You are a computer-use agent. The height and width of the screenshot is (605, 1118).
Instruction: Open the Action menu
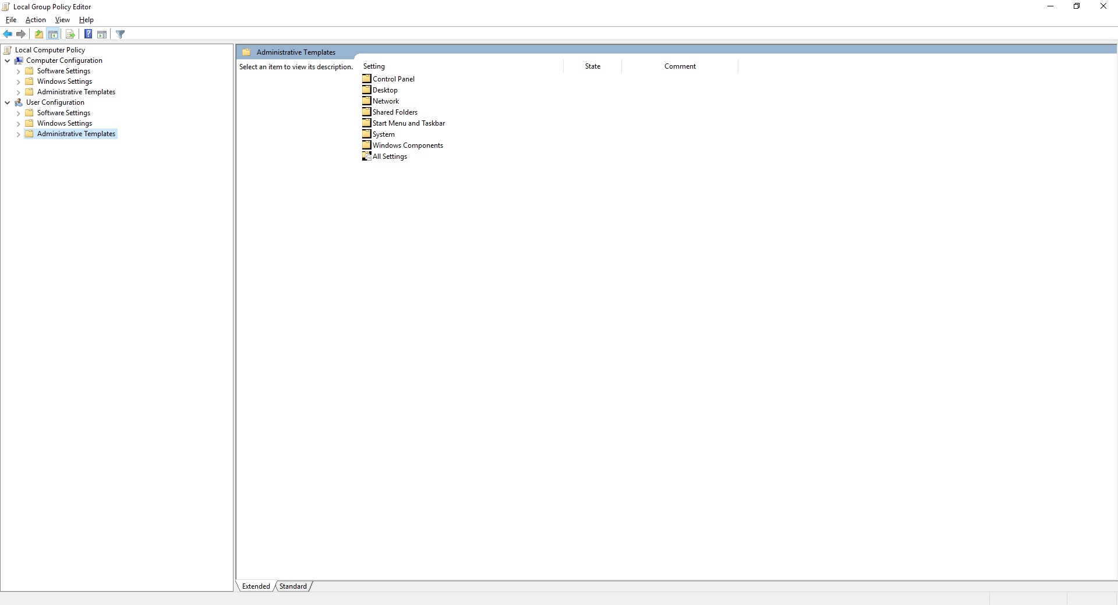click(36, 20)
